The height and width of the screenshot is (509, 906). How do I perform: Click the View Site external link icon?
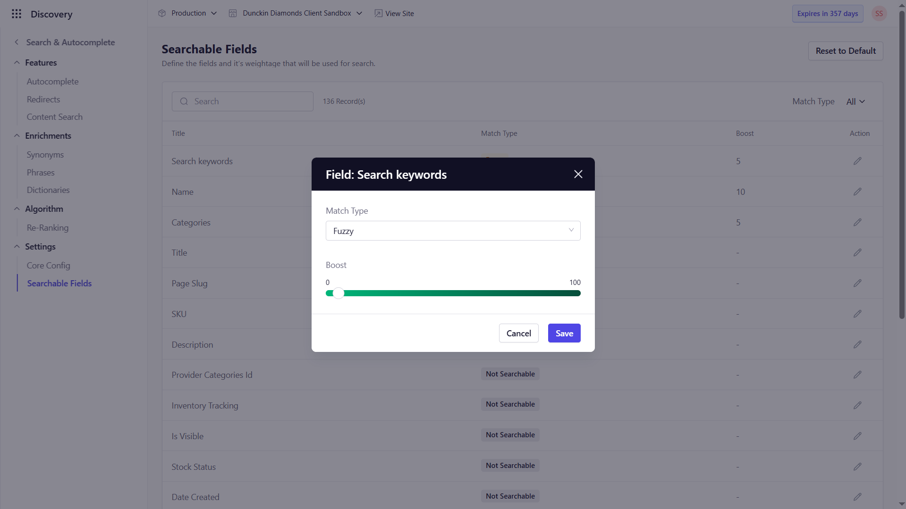[x=378, y=13]
